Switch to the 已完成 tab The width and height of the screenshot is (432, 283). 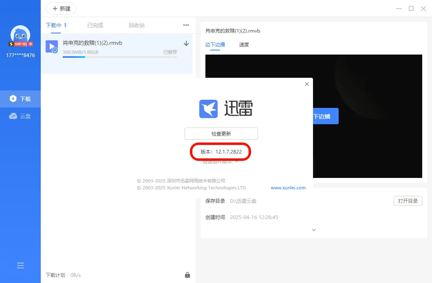(x=95, y=25)
